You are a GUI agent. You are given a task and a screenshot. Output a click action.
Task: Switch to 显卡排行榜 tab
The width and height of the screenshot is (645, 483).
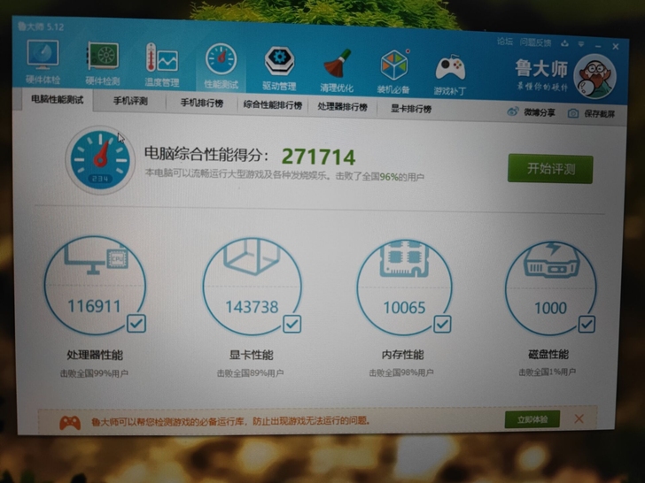pos(411,109)
